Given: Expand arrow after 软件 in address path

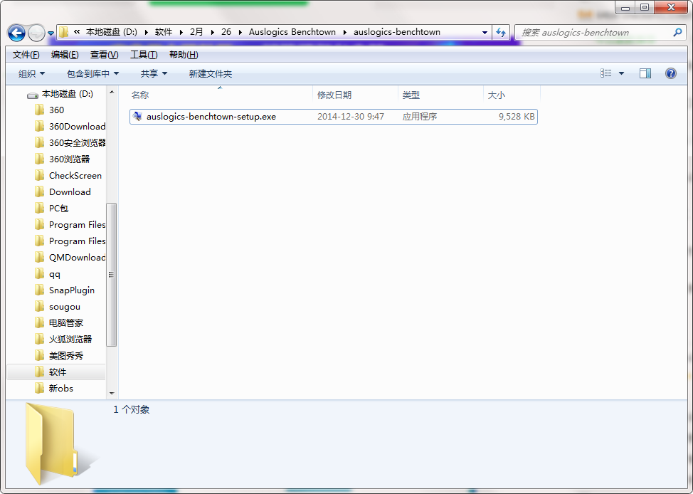Looking at the screenshot, I should point(181,32).
